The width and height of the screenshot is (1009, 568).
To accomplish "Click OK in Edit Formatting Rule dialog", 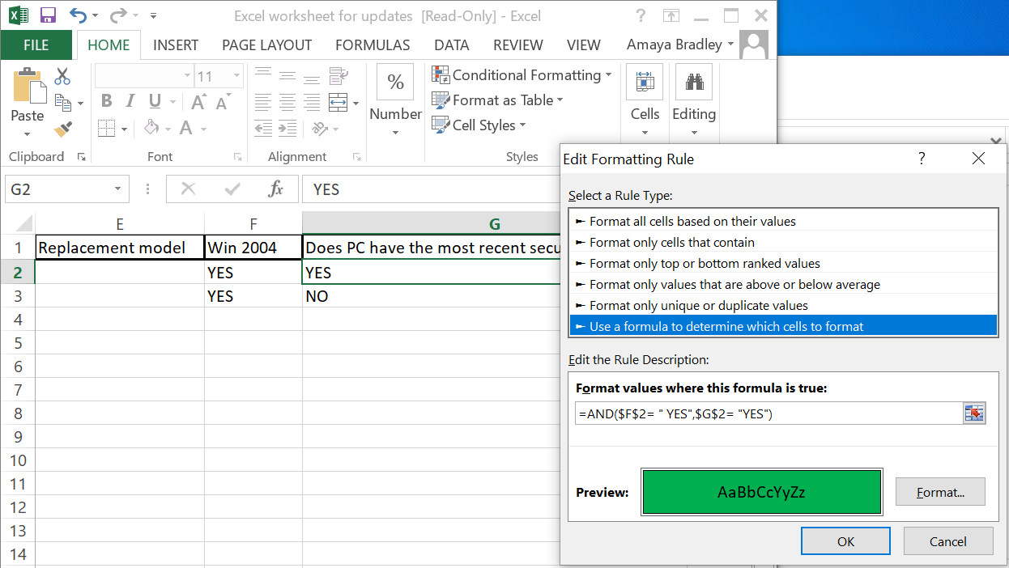I will coord(845,541).
